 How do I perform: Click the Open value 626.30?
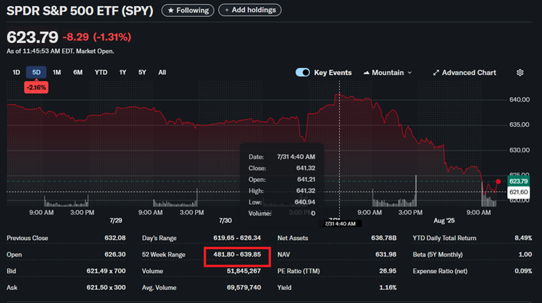click(115, 254)
